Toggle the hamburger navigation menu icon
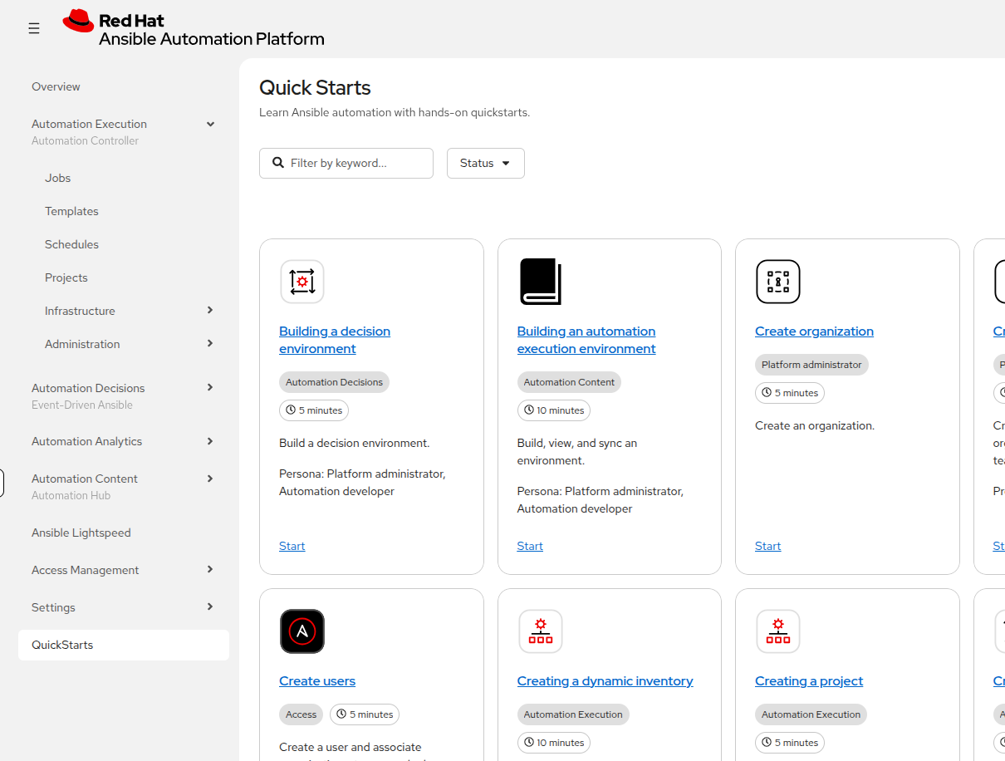This screenshot has height=761, width=1005. point(34,28)
